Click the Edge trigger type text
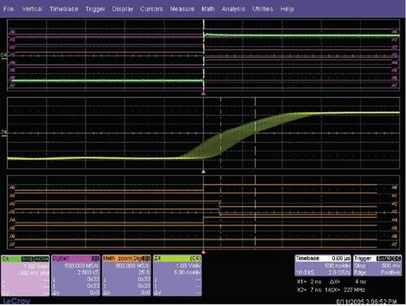This screenshot has width=406, height=306. pos(360,272)
